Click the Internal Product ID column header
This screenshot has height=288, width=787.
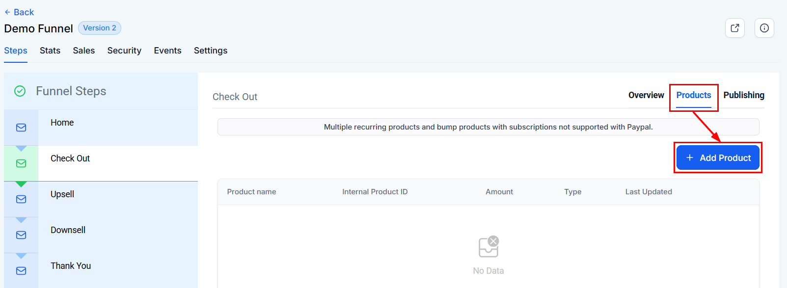(x=375, y=192)
